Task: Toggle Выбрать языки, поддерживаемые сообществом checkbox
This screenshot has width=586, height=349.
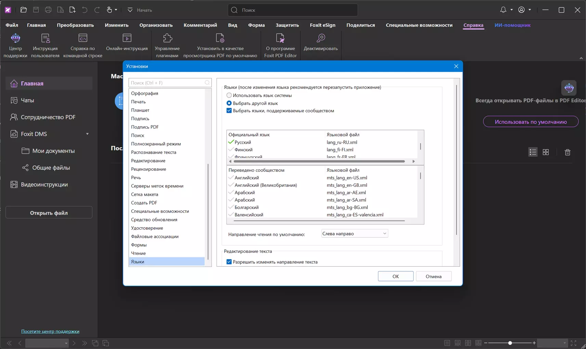Action: (x=229, y=111)
